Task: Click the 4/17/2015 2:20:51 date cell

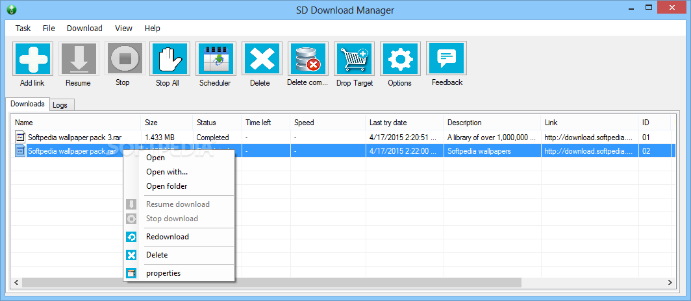Action: click(x=403, y=138)
